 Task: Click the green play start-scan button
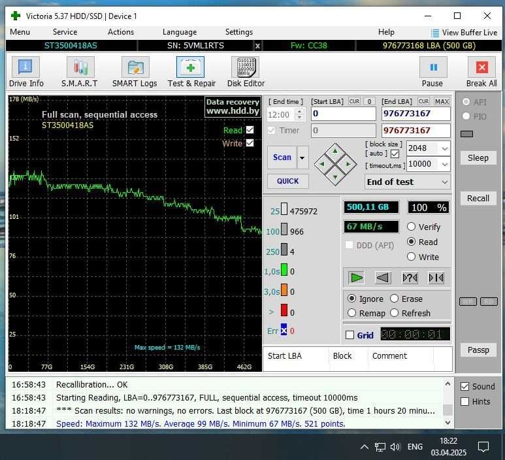pyautogui.click(x=357, y=278)
